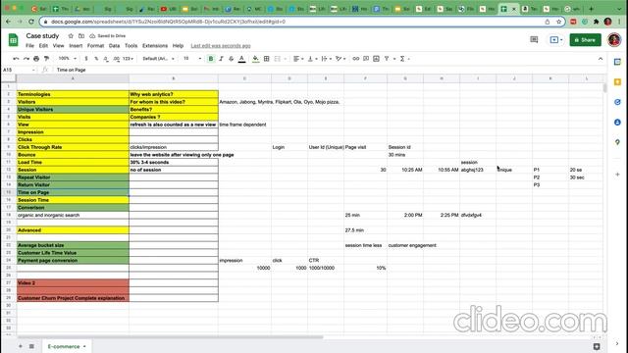
Task: Insert a link
Action: click(x=355, y=59)
